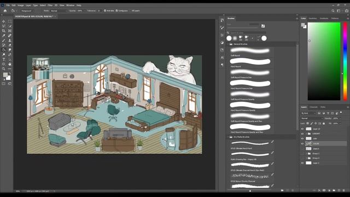Open the Character panel icon
350x197 pixels.
click(x=222, y=57)
